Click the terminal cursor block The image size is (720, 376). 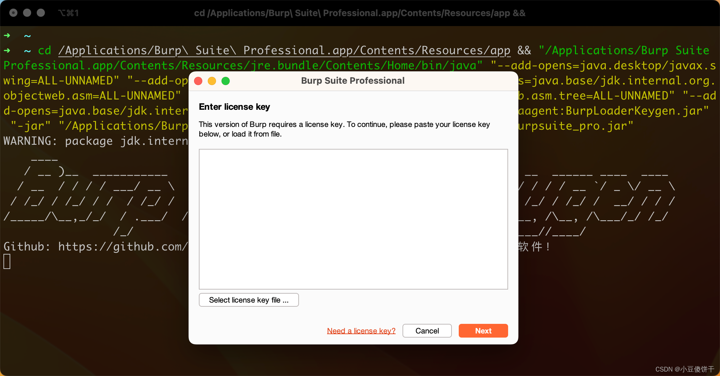click(x=7, y=261)
